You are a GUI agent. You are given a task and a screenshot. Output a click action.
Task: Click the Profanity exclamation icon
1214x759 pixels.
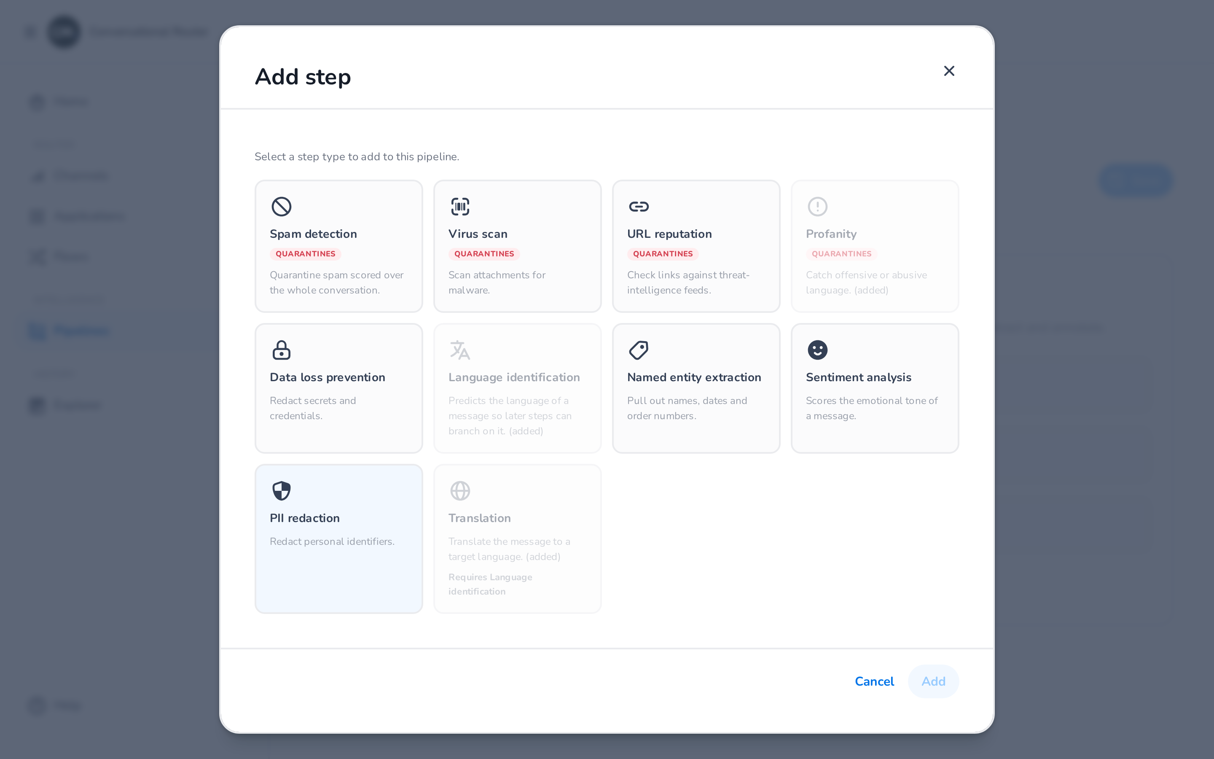[x=817, y=206]
